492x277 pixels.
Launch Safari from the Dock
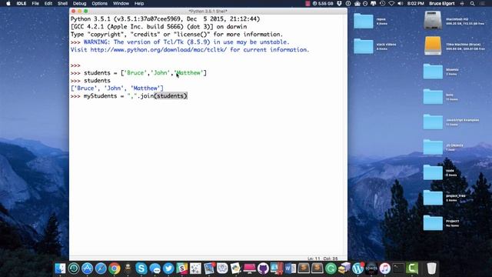pyautogui.click(x=101, y=269)
